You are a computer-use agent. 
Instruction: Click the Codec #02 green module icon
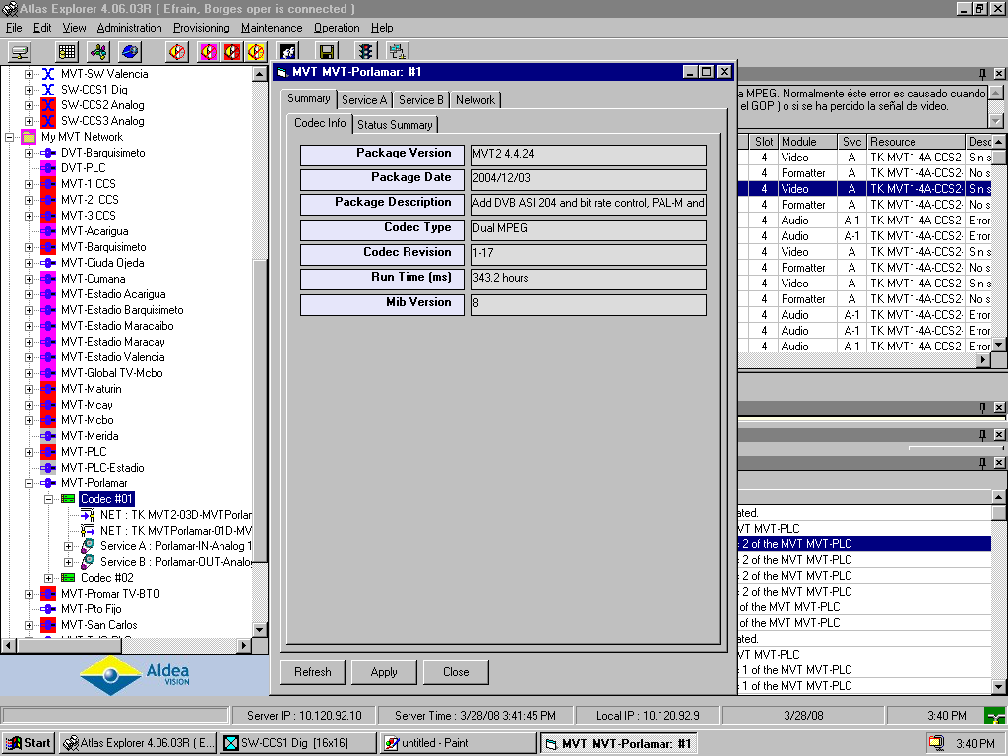click(68, 578)
